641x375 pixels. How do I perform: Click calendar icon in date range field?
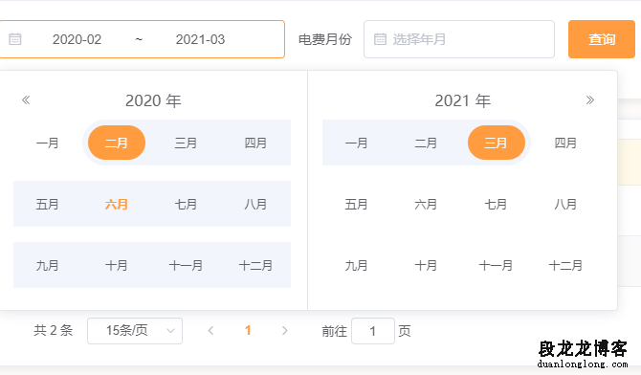tap(15, 39)
